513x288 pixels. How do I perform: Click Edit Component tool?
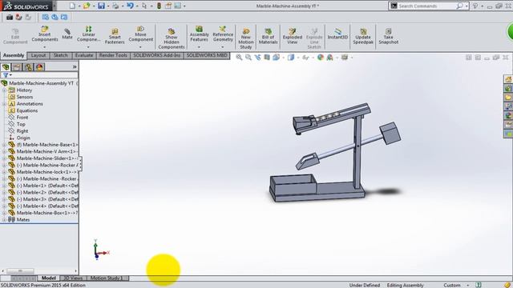tap(15, 36)
